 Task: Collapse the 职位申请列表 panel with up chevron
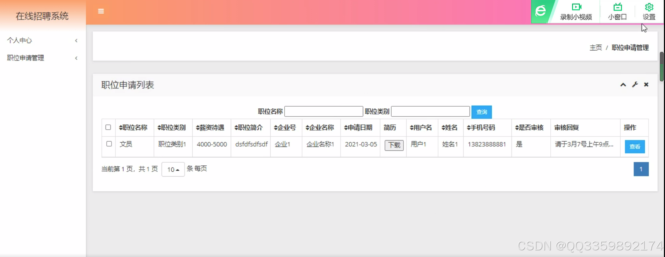[x=623, y=85]
